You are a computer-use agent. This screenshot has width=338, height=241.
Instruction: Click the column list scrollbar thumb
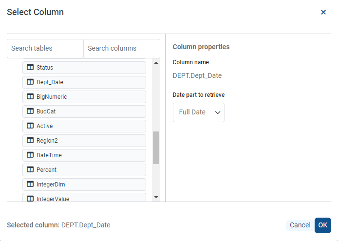[x=156, y=148]
